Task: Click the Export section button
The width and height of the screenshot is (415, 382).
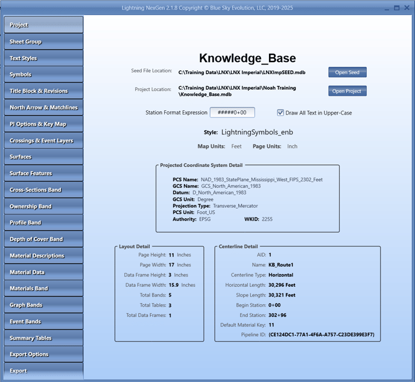Action: tap(43, 371)
